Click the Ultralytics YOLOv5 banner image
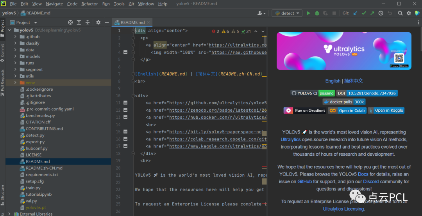This screenshot has height=216, width=422. pyautogui.click(x=344, y=51)
